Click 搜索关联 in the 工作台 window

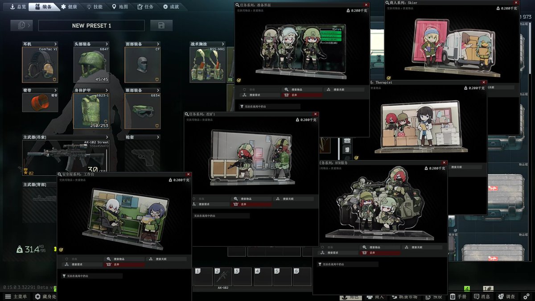167,259
